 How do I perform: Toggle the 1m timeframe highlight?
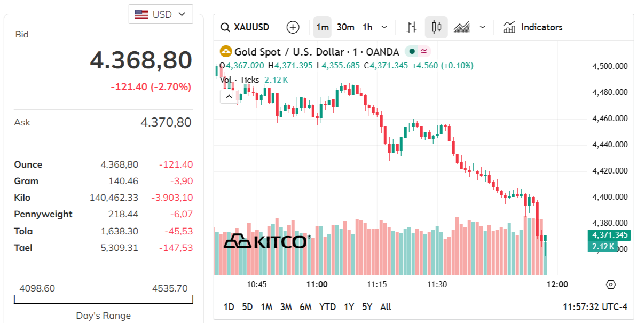[322, 27]
